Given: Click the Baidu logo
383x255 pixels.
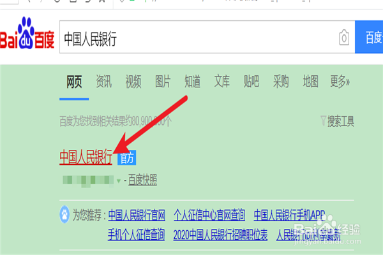Looking at the screenshot, I should pos(27,33).
